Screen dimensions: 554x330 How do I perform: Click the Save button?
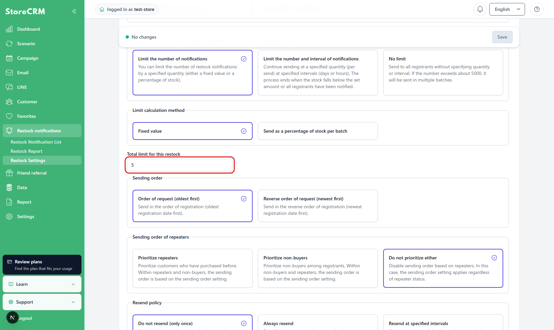502,37
